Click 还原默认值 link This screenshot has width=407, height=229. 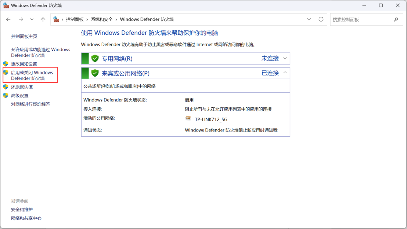click(x=22, y=87)
